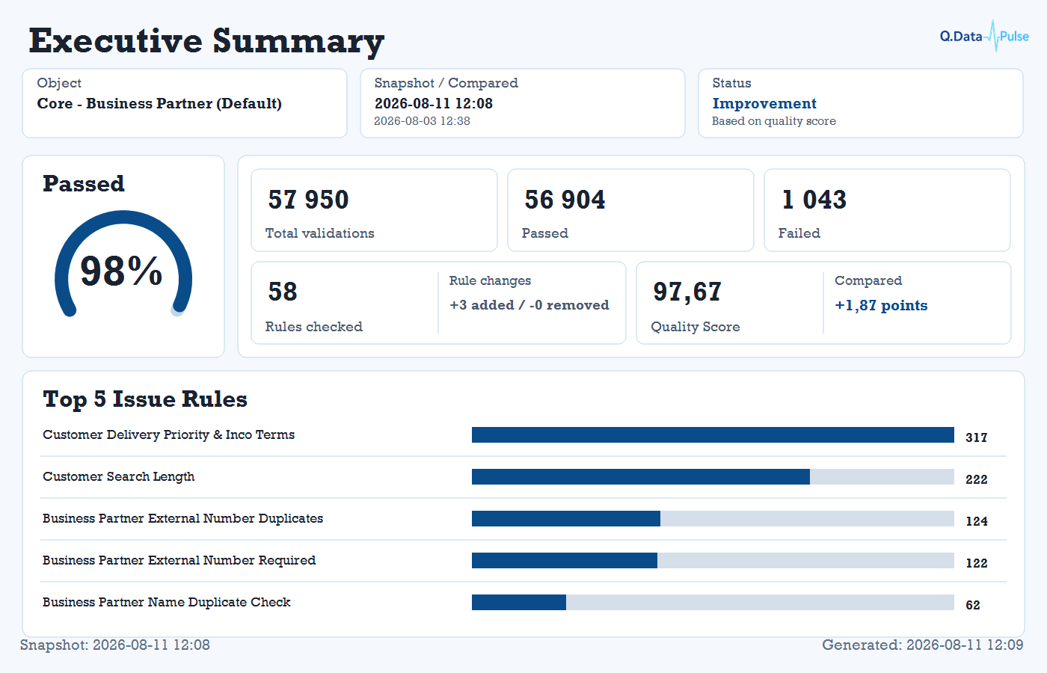The image size is (1047, 673).
Task: Click the Object label
Action: (x=59, y=83)
